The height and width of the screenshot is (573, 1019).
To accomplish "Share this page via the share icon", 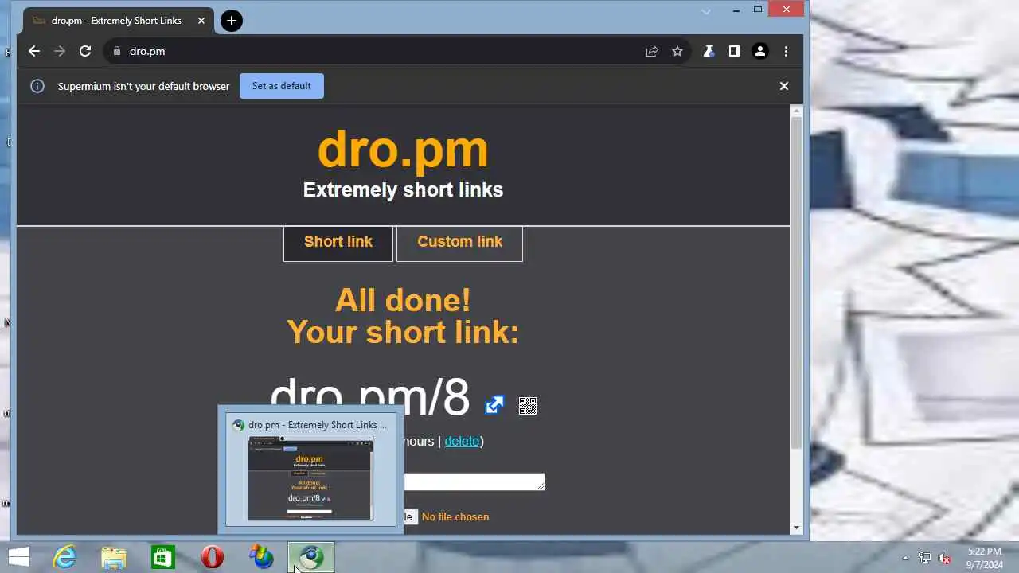I will (x=652, y=51).
